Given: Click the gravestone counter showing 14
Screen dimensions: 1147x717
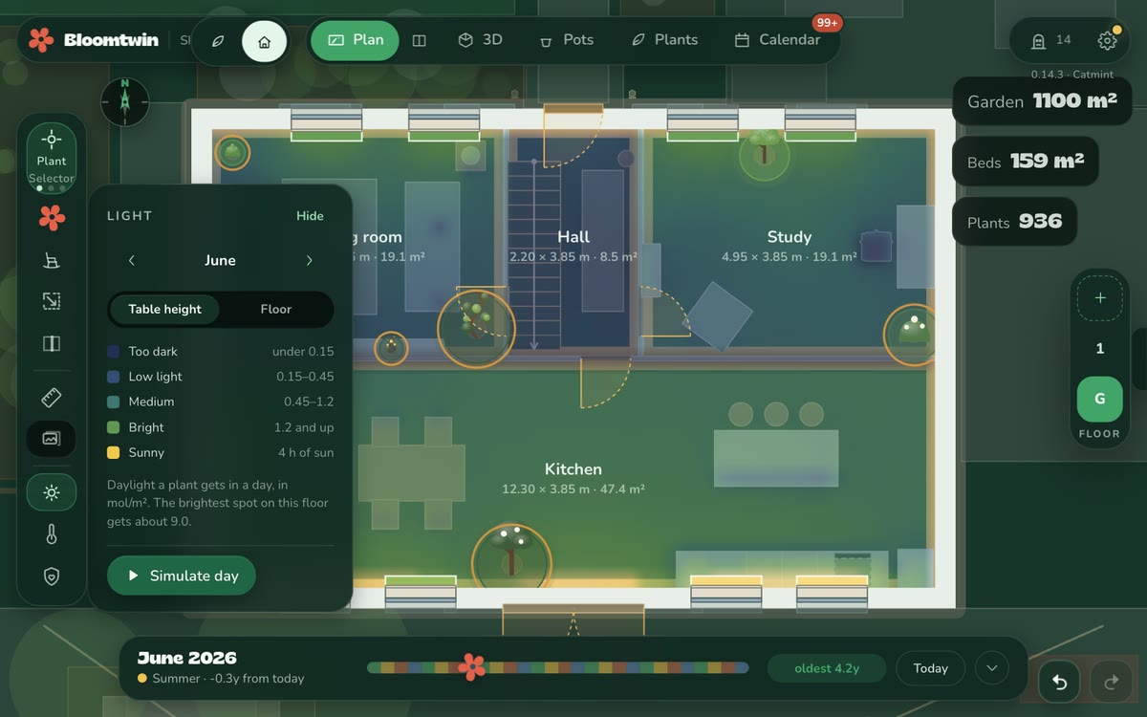Looking at the screenshot, I should click(x=1050, y=41).
